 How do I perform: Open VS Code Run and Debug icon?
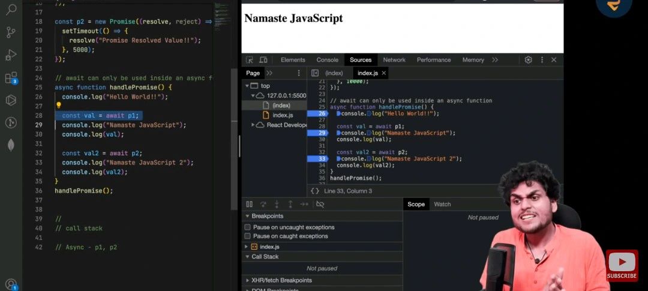[11, 55]
